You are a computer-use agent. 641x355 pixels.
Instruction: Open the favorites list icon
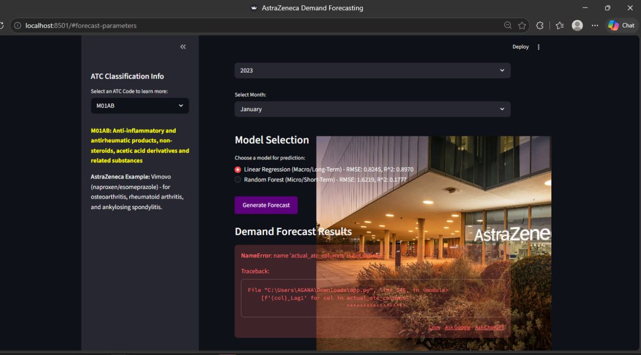[x=559, y=26]
